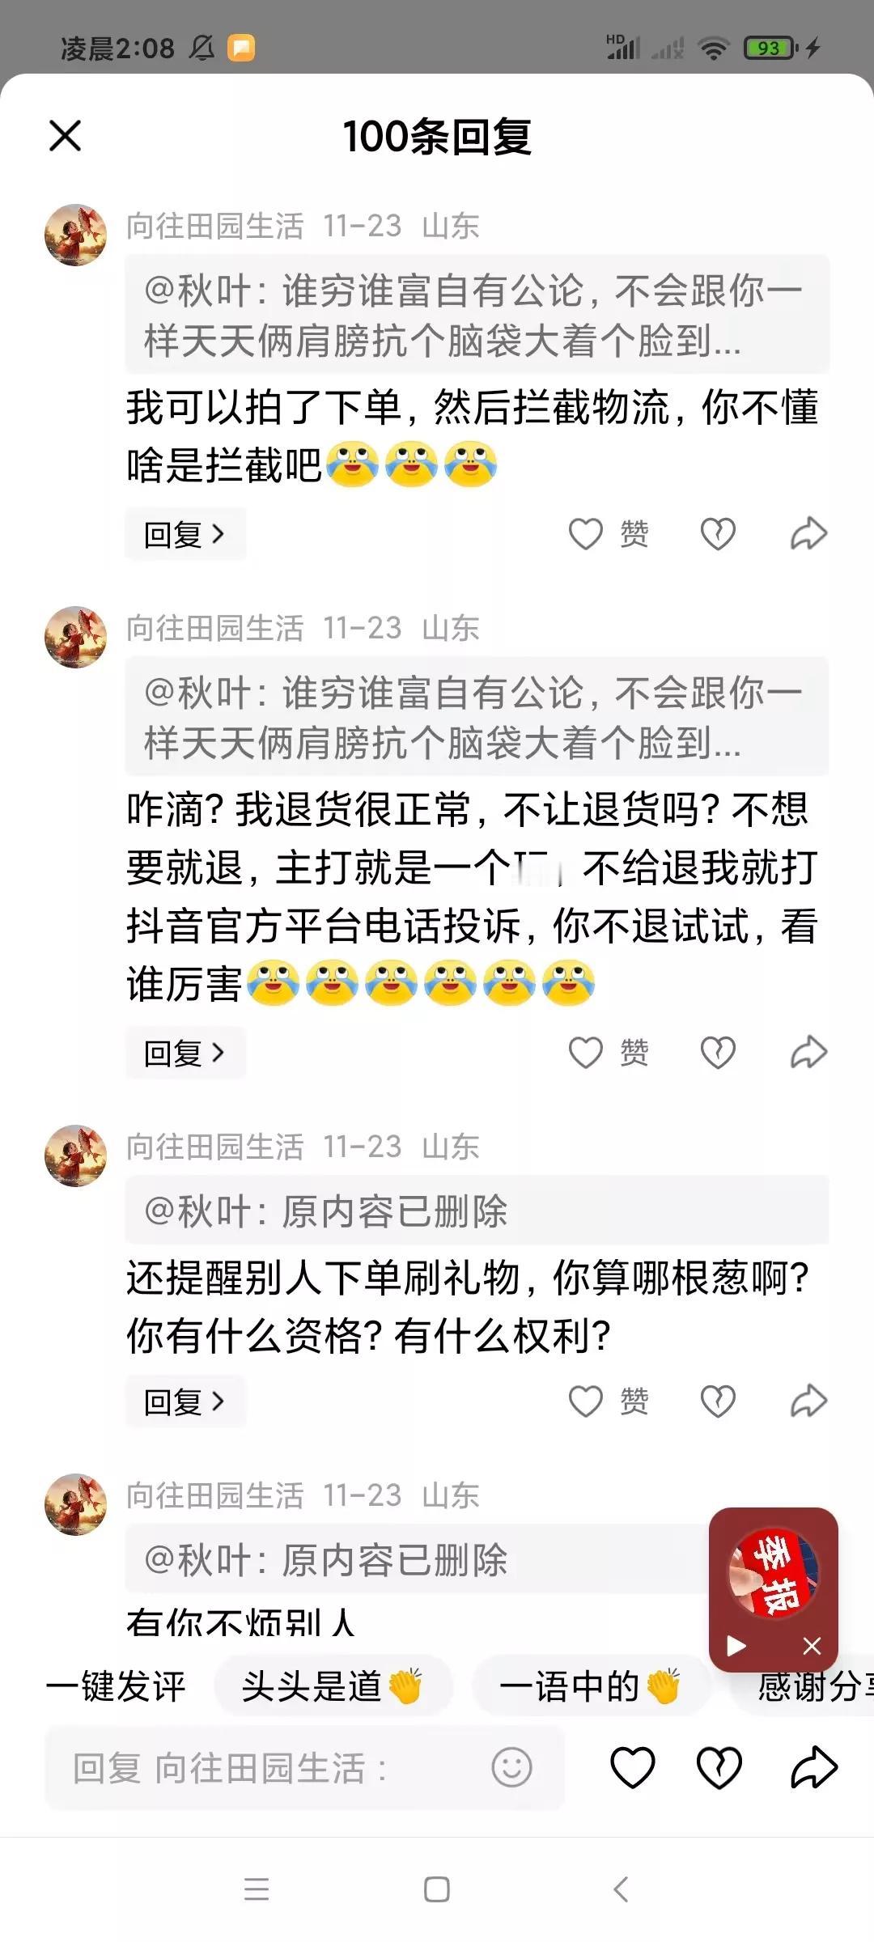
Task: Open the emoji picker in reply box
Action: pos(511,1767)
